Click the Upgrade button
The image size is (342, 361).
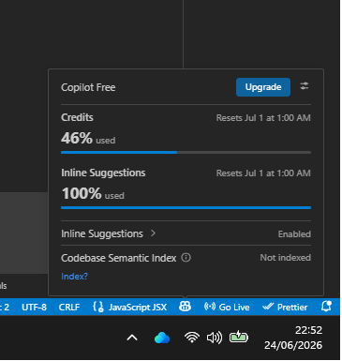[x=263, y=87]
